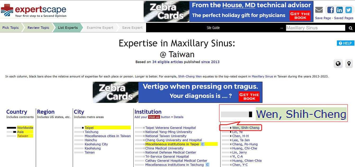The image size is (355, 167).
Task: Open Wen, Shih-Cheng expert link
Action: coord(246,128)
